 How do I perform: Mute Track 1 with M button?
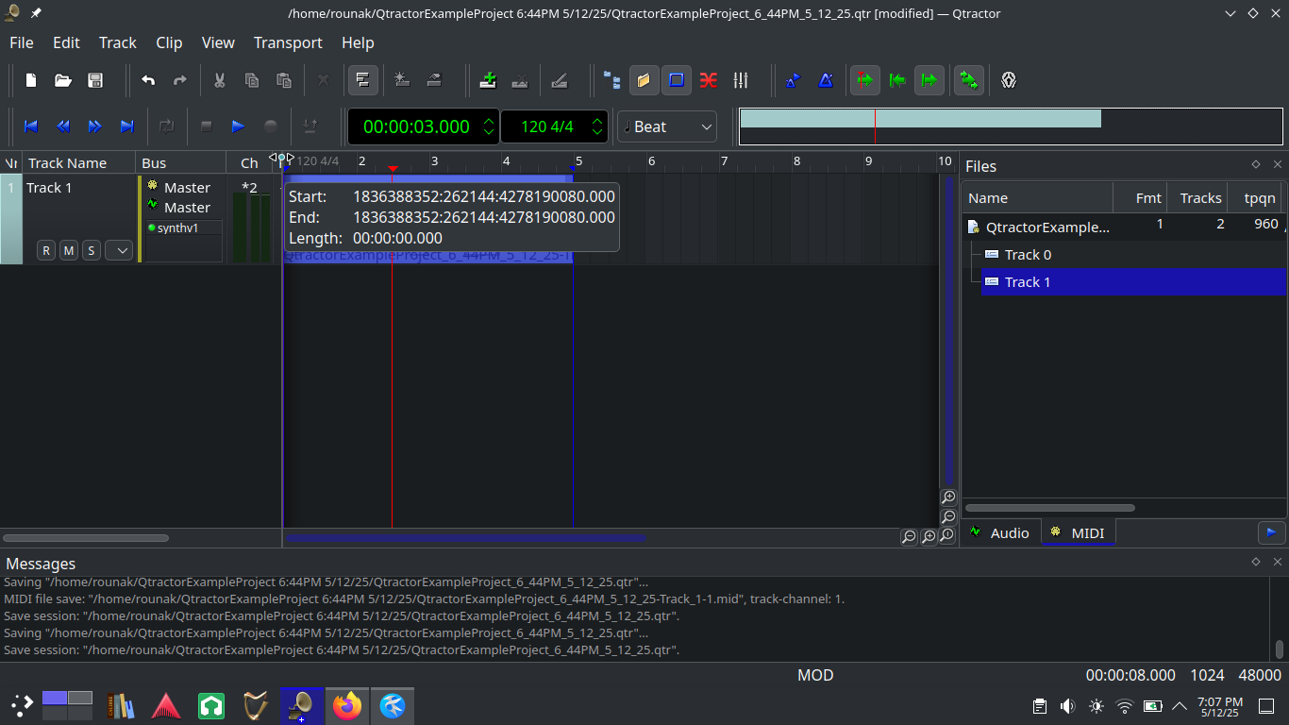click(x=69, y=250)
